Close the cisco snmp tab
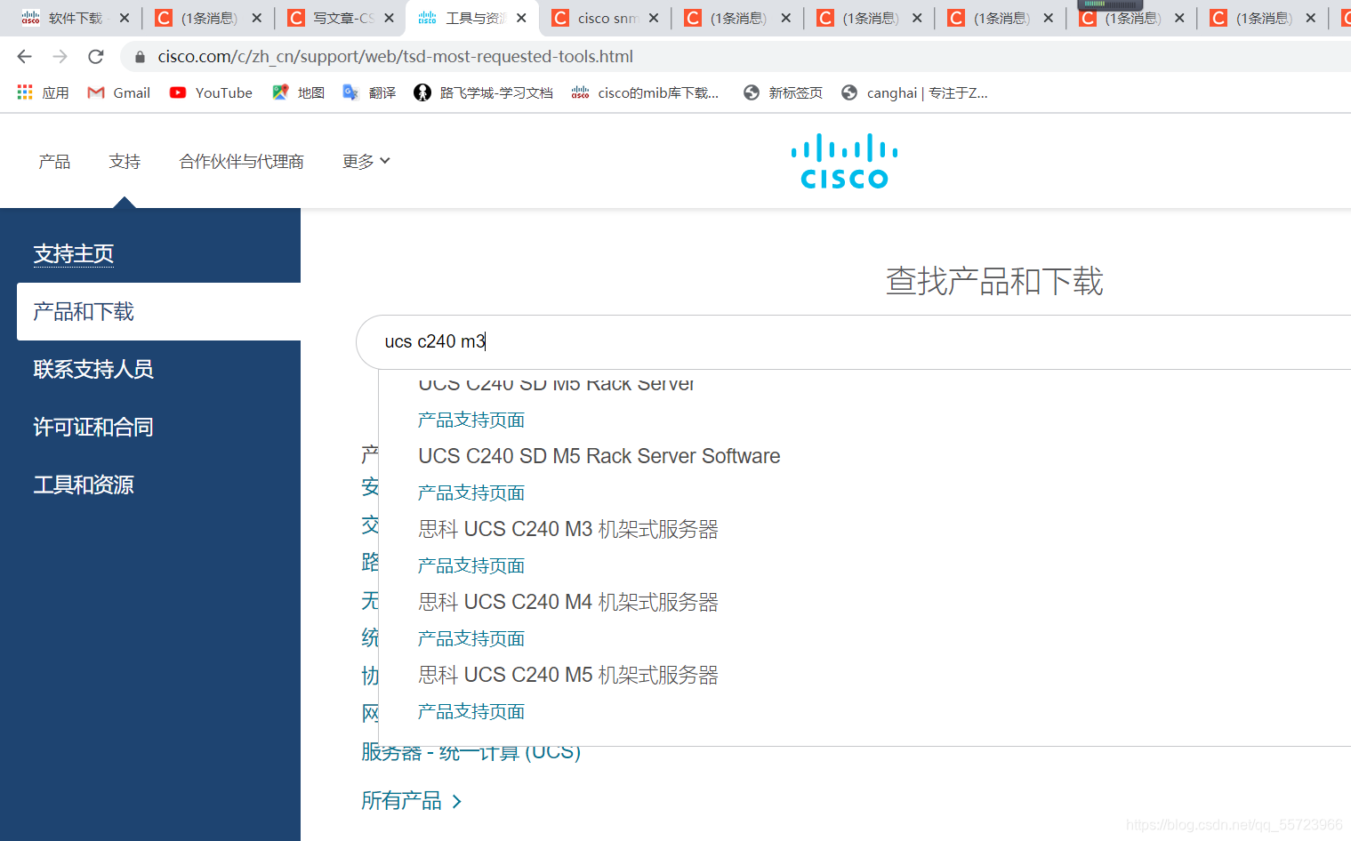1351x841 pixels. pyautogui.click(x=654, y=18)
